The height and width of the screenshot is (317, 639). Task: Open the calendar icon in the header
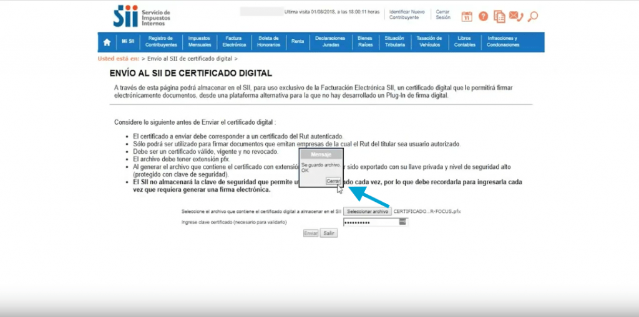(x=467, y=17)
